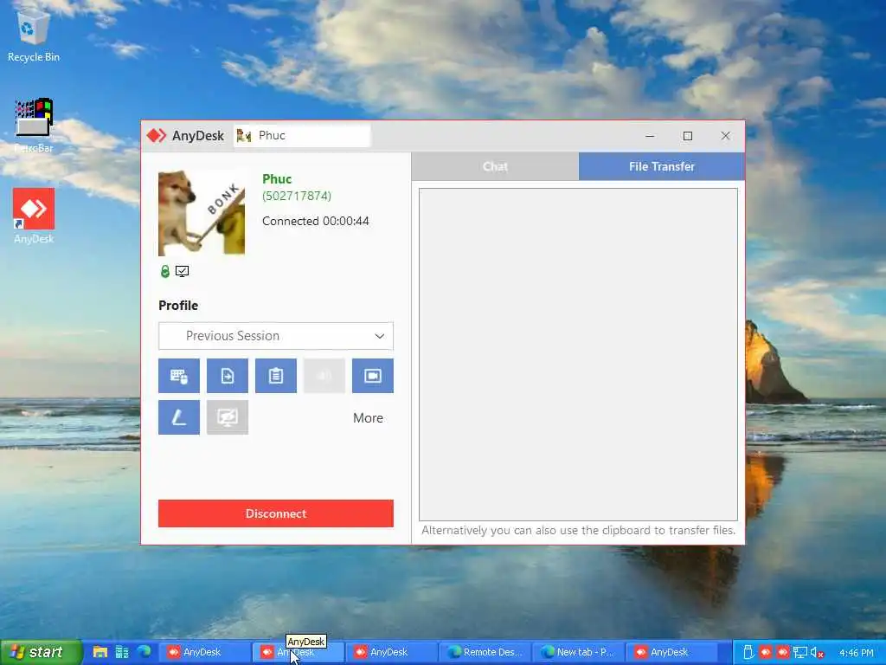
Task: Close the AnyDesk window
Action: [x=726, y=136]
